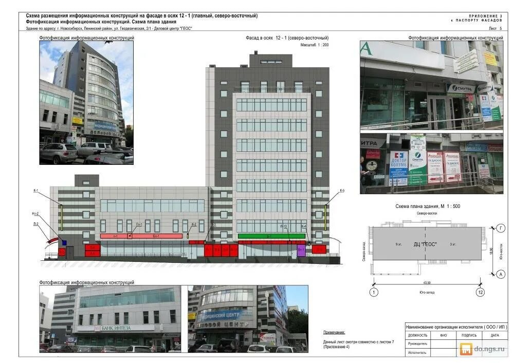Click the 'Юго-запад' plan label
514x363 pixels.
pos(427,292)
